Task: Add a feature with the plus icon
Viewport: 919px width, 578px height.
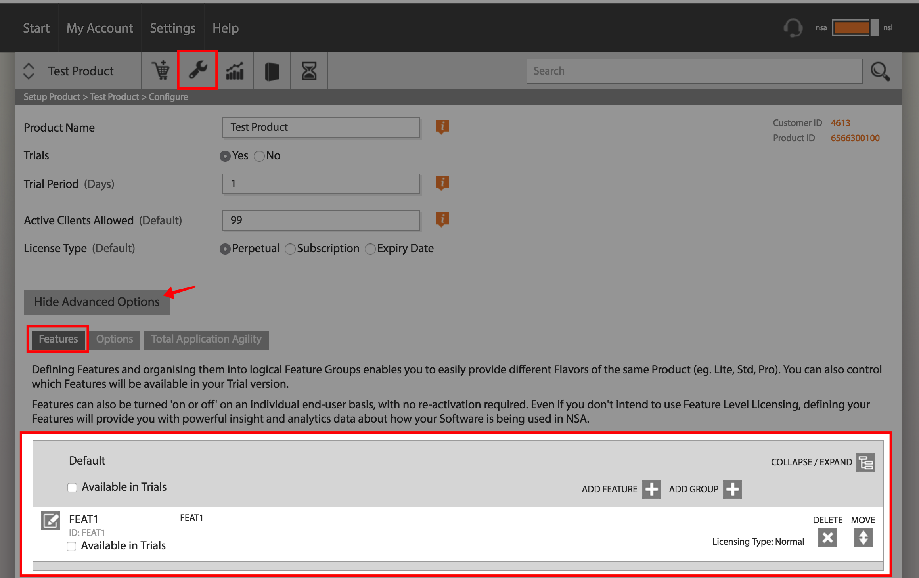Action: coord(652,489)
